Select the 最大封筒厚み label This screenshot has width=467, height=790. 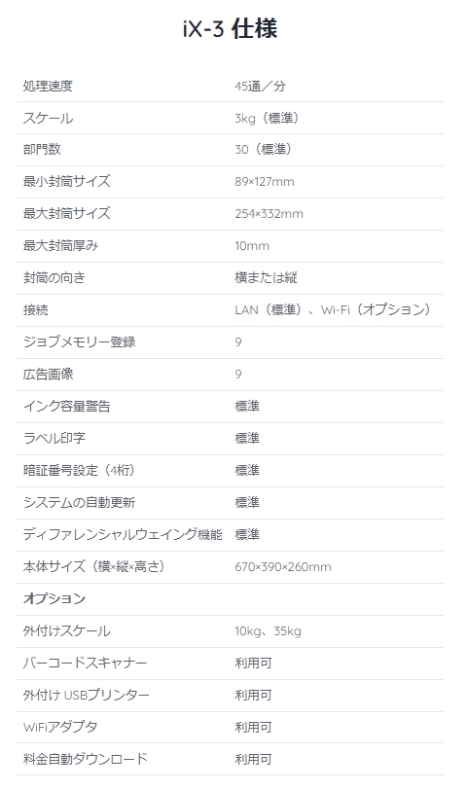click(60, 246)
